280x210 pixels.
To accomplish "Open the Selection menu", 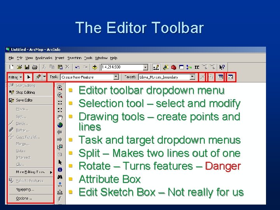I will pyautogui.click(x=74, y=58).
